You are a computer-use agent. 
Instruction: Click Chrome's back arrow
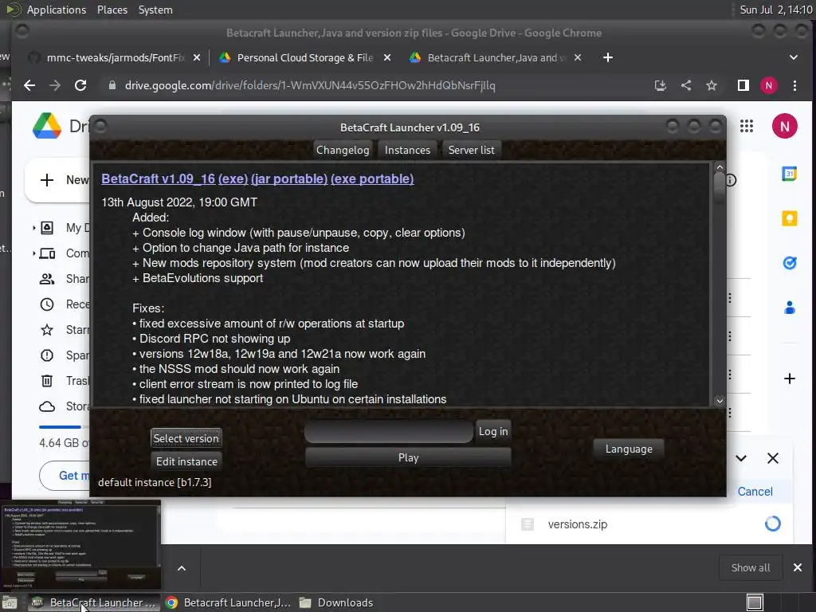click(29, 85)
